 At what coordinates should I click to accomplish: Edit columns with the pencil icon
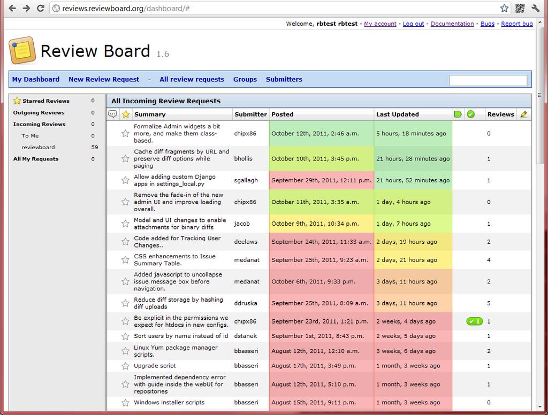point(523,114)
